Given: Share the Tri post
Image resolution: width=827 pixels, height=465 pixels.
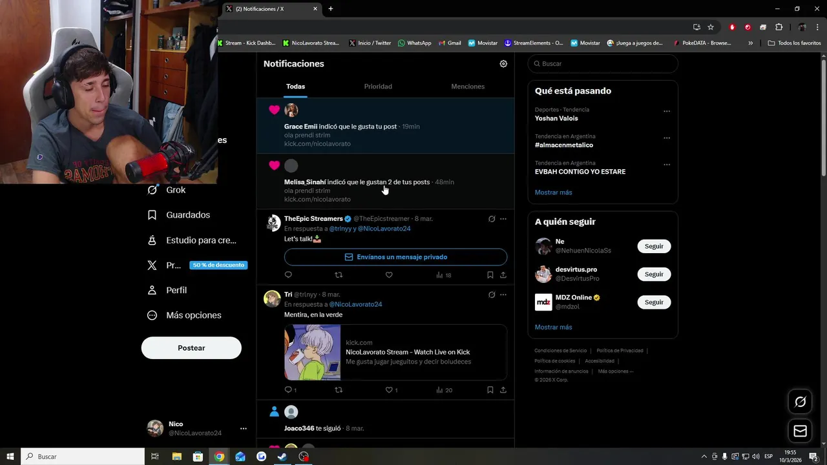Looking at the screenshot, I should click(x=503, y=390).
